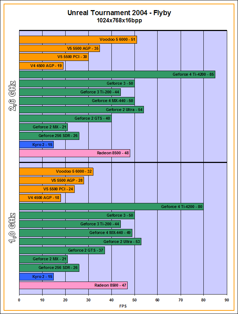The image size is (238, 314).
Task: Select the Radeon 8500 - 47 bar
Action: 73,286
